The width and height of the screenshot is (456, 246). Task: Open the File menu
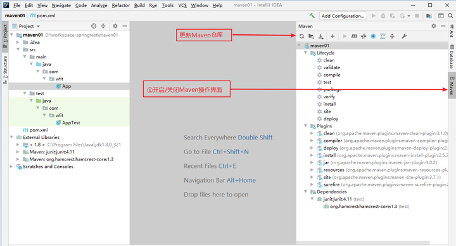pos(17,5)
